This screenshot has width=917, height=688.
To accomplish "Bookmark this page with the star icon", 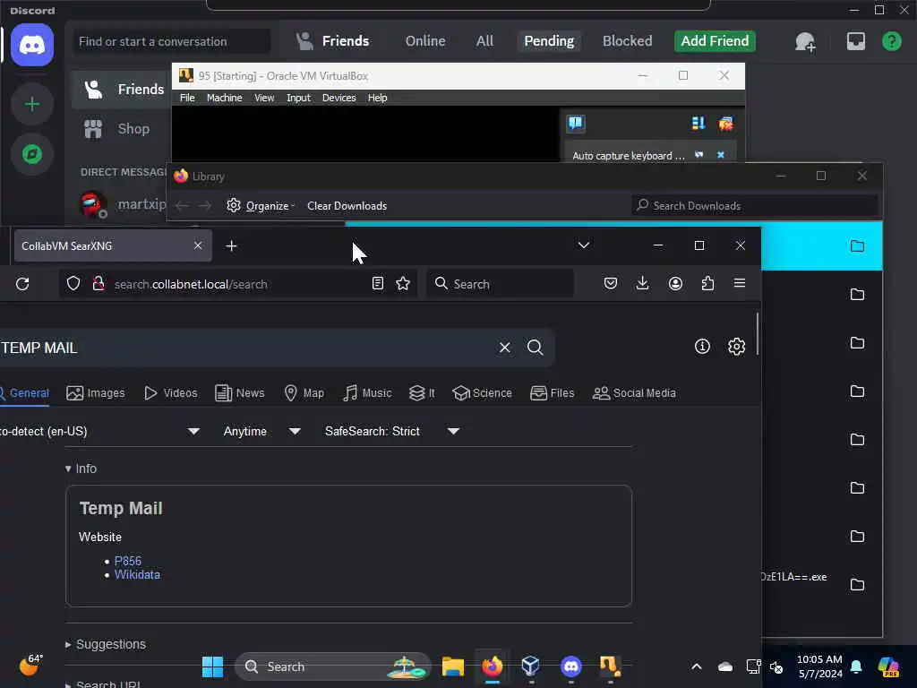I will [x=403, y=284].
